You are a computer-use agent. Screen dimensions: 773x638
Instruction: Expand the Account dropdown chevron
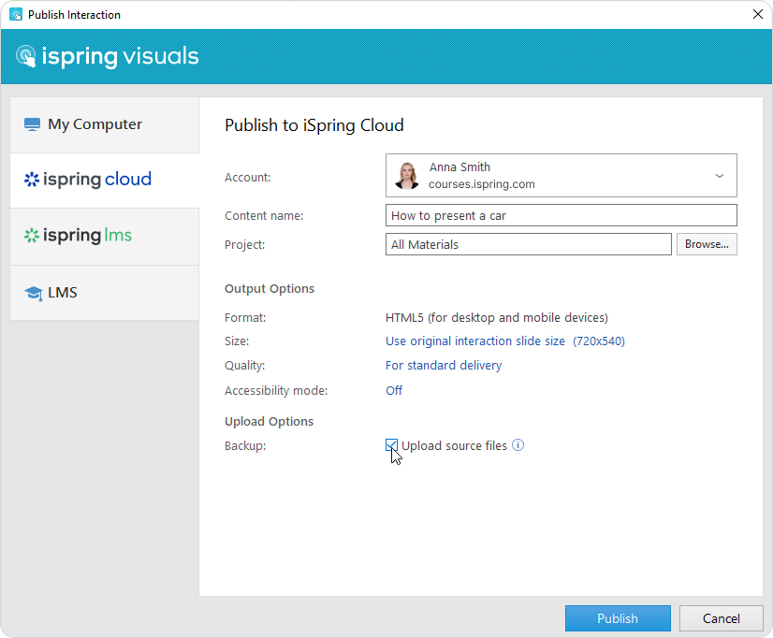(719, 176)
